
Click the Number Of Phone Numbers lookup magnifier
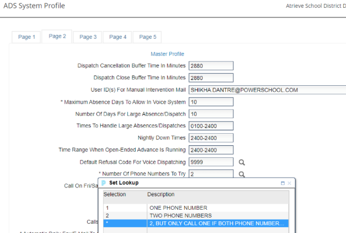[x=241, y=174]
